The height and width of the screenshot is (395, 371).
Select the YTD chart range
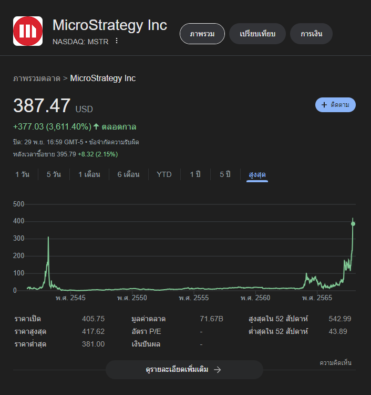(x=164, y=174)
